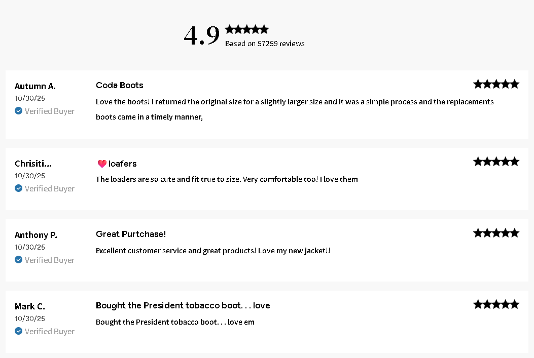534x358 pixels.
Task: Click reviewer name Anthony P.
Action: tap(36, 235)
